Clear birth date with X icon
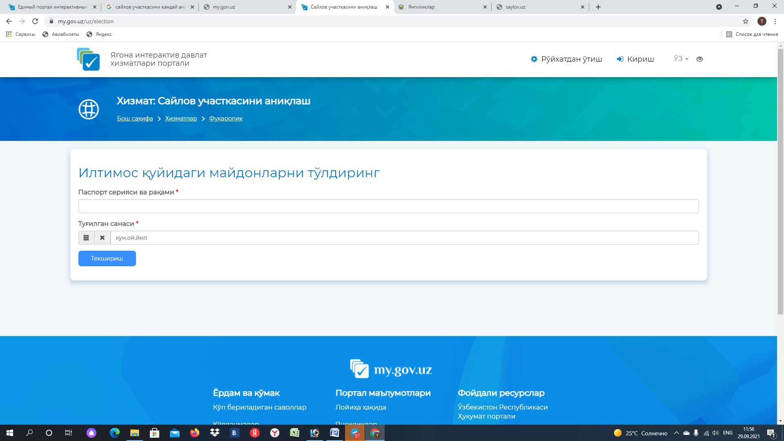 click(102, 238)
